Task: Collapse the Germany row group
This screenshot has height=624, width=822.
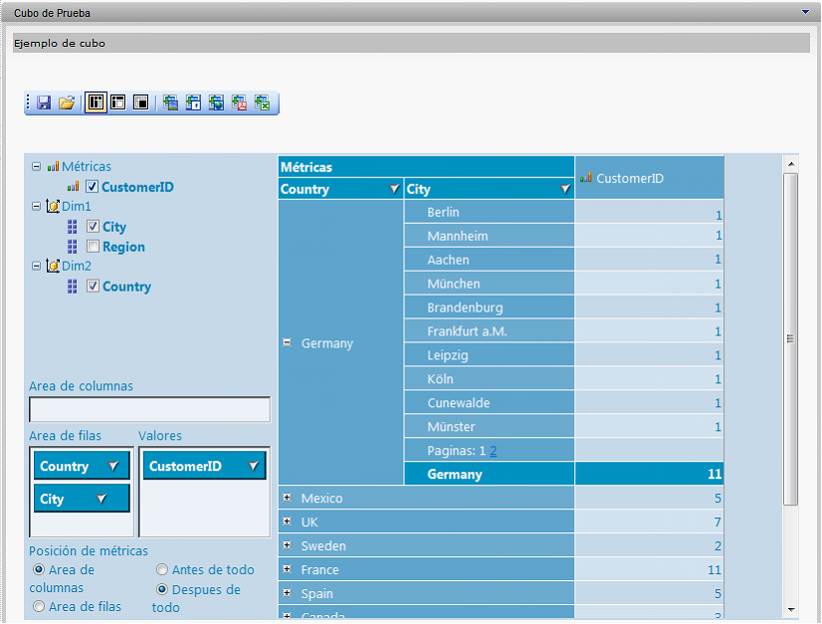Action: point(287,342)
